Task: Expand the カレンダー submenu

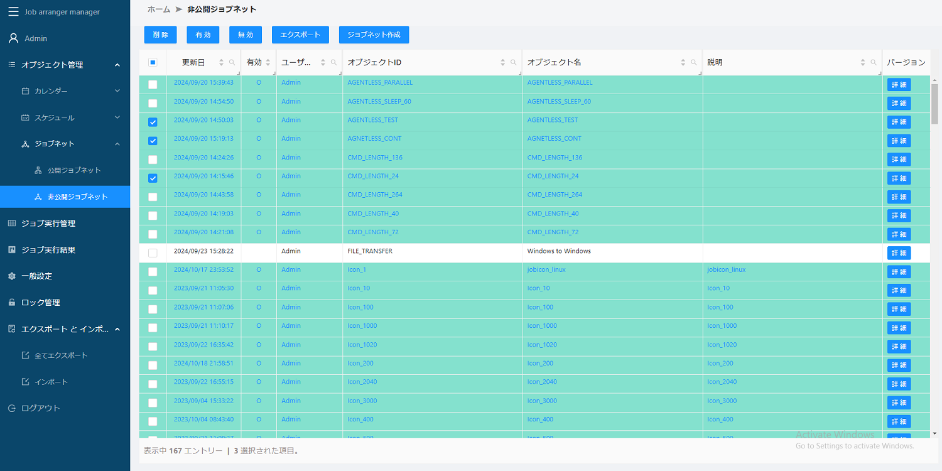Action: (117, 91)
